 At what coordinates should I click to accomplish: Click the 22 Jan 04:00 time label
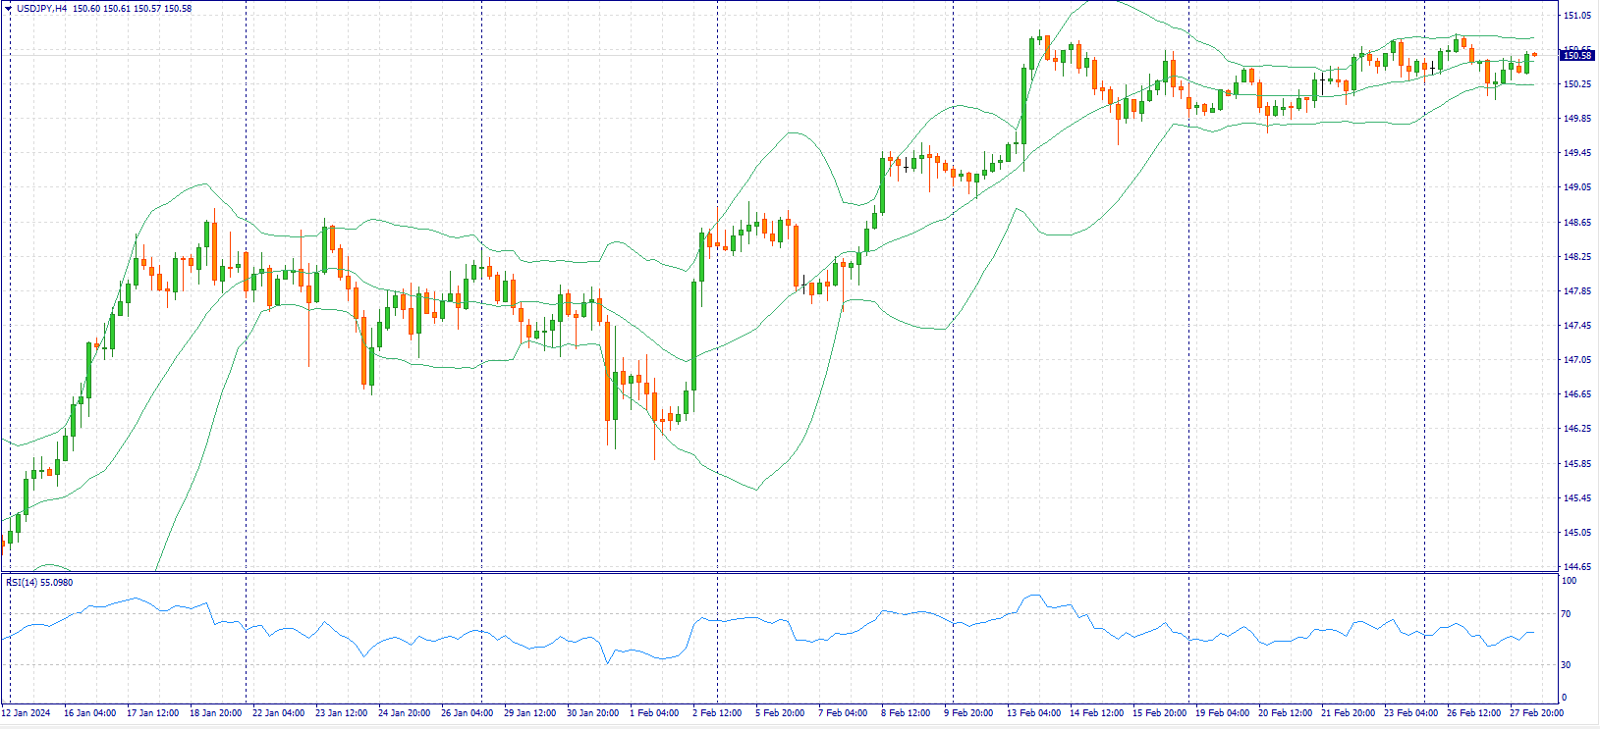[x=278, y=713]
